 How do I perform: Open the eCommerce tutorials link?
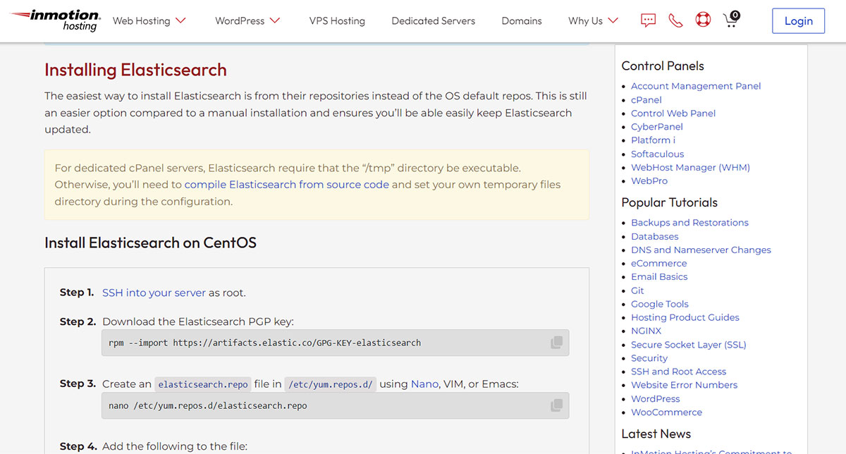(659, 263)
